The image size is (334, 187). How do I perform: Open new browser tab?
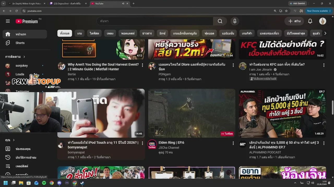(x=134, y=4)
